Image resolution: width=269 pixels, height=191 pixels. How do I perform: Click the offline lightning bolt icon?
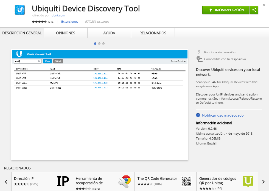click(x=199, y=52)
